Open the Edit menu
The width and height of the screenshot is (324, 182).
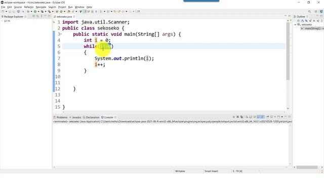[x=10, y=7]
